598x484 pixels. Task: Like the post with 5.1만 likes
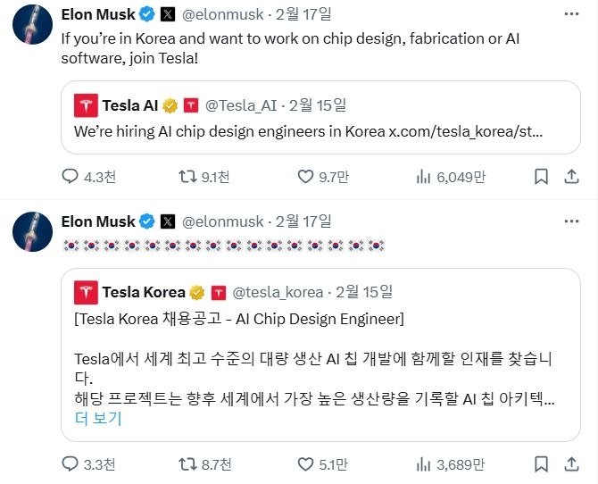click(x=305, y=463)
